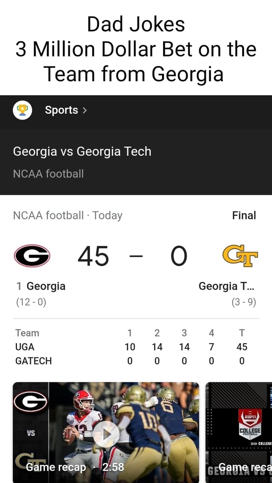Screen dimensions: 272x483
Task: Click the Georgia Tech GT logo
Action: tap(240, 256)
